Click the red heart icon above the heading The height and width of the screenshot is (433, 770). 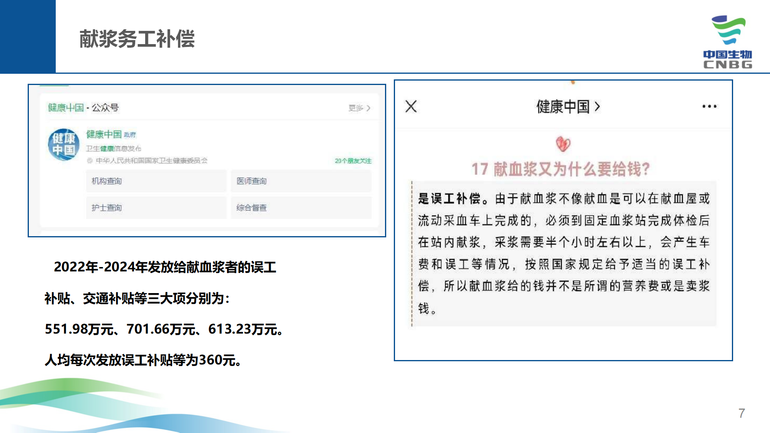point(563,144)
